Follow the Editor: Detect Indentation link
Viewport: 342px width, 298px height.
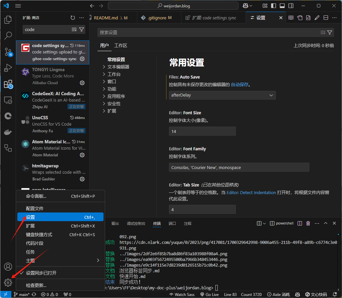coord(251,193)
